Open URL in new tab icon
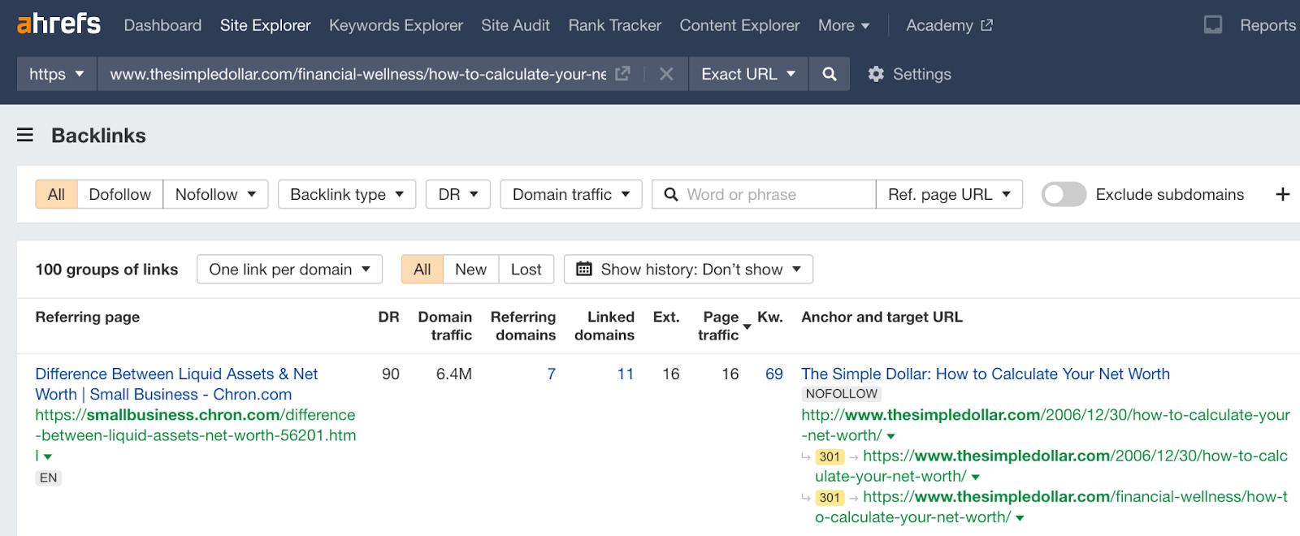Viewport: 1300px width, 536px height. click(622, 74)
